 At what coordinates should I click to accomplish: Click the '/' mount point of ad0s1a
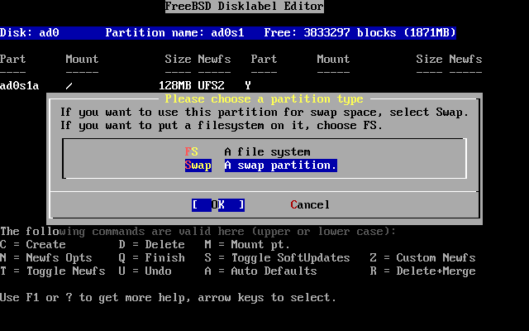point(69,86)
